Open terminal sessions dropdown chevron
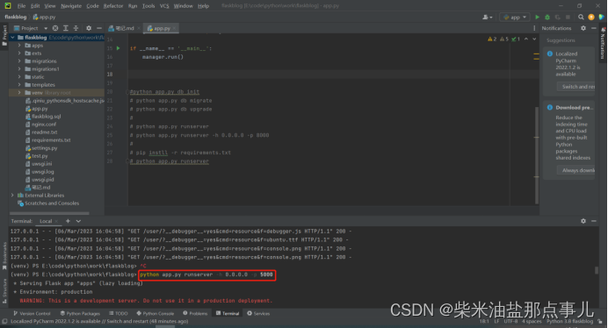 pos(78,221)
